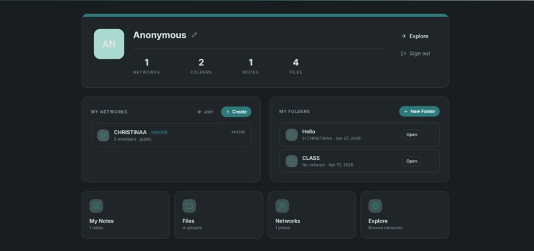Click the NETWORKS count stat
The width and height of the screenshot is (534, 251).
[x=146, y=66]
